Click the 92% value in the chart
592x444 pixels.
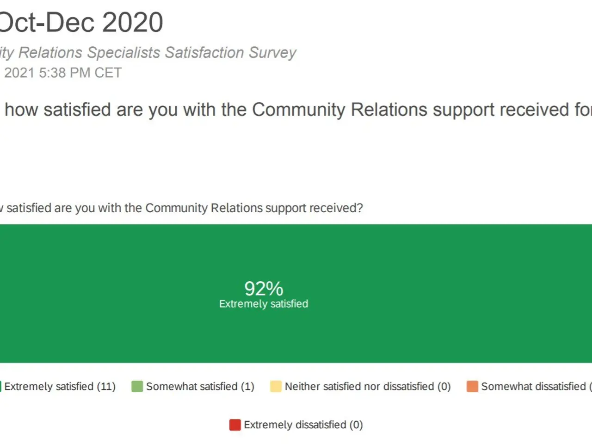(264, 289)
